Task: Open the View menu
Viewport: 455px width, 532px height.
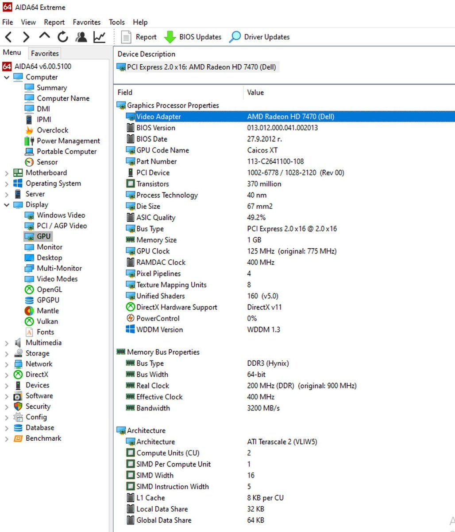Action: 28,22
